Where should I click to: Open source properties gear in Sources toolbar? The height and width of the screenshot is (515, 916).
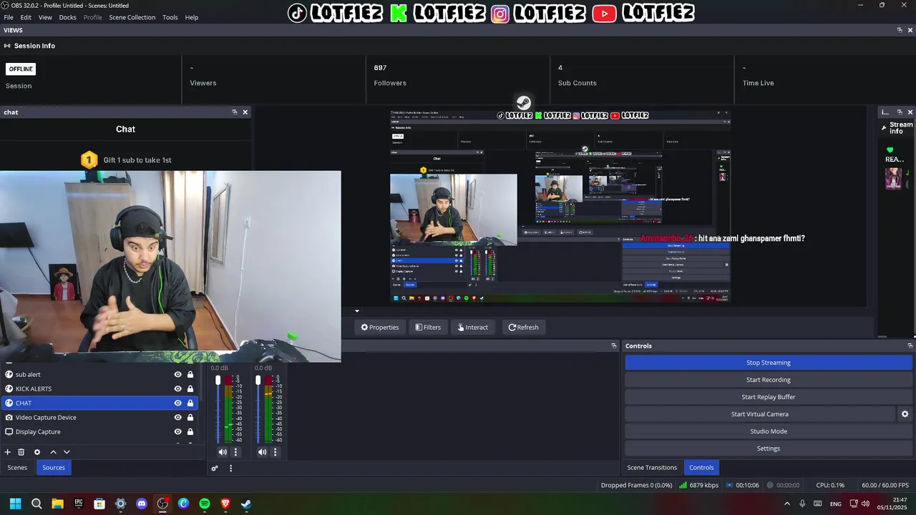click(37, 452)
